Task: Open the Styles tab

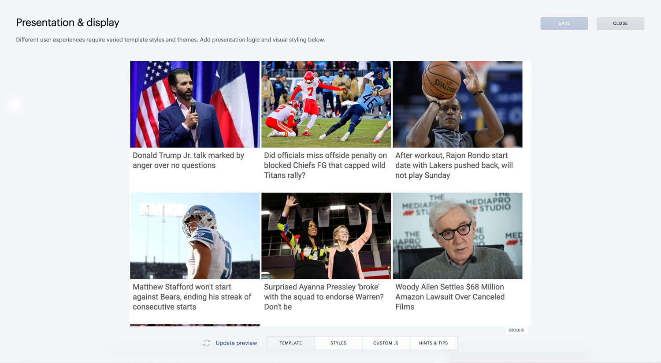Action: point(338,343)
